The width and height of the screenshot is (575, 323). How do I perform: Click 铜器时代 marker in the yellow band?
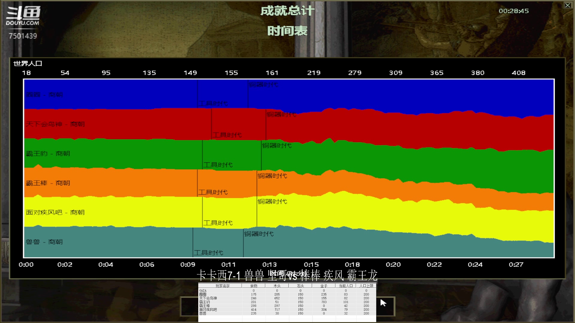coord(272,202)
